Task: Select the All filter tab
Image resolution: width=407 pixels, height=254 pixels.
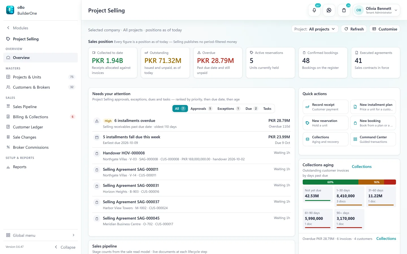Action: [180, 109]
